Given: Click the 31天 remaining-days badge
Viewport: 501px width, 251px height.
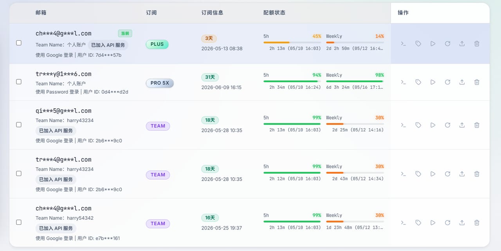Looking at the screenshot, I should click(210, 77).
